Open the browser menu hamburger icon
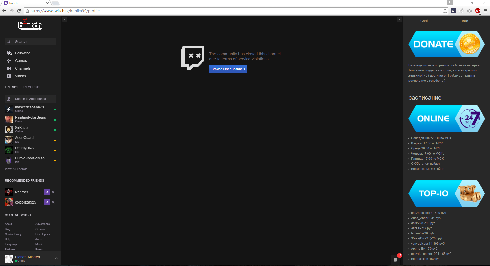 486,11
